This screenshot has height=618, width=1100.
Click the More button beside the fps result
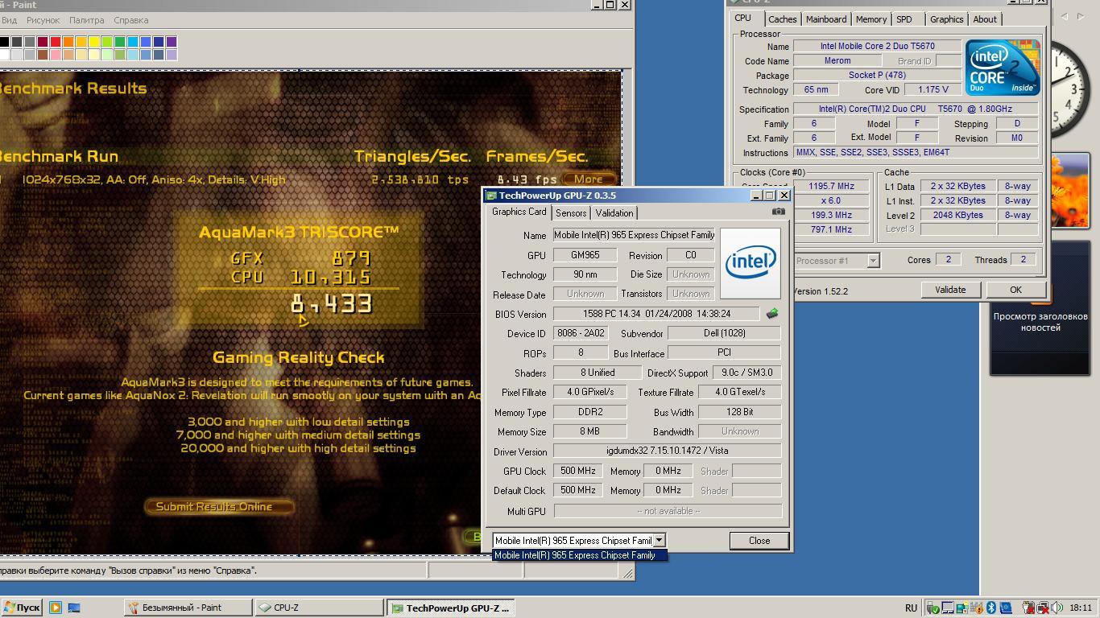coord(589,179)
